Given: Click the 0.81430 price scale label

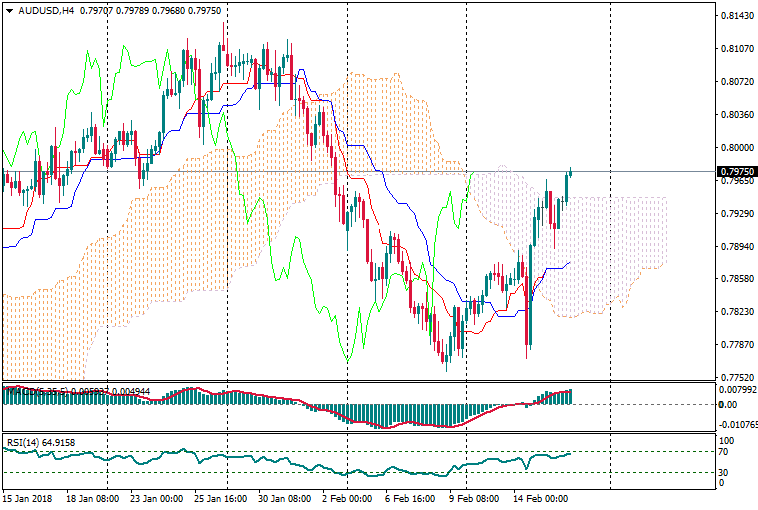Looking at the screenshot, I should (736, 16).
